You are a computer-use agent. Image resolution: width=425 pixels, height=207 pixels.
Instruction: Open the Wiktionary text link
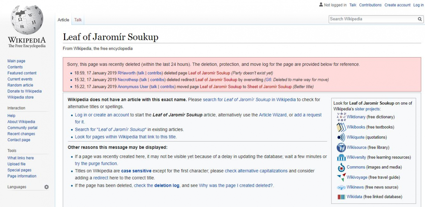click(356, 117)
